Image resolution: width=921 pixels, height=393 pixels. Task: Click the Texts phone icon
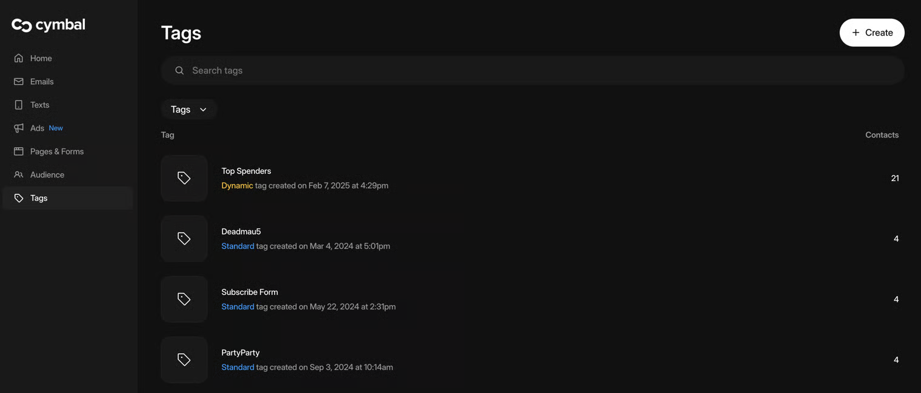[x=19, y=105]
